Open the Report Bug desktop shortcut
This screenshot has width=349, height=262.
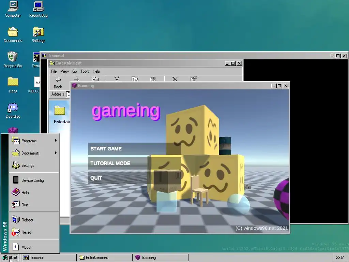click(38, 9)
